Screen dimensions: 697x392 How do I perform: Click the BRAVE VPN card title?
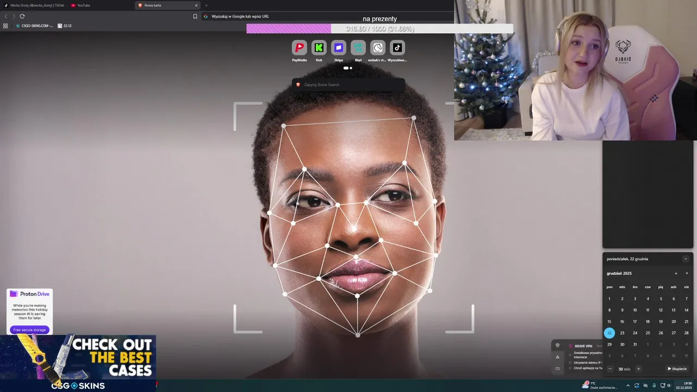[583, 346]
